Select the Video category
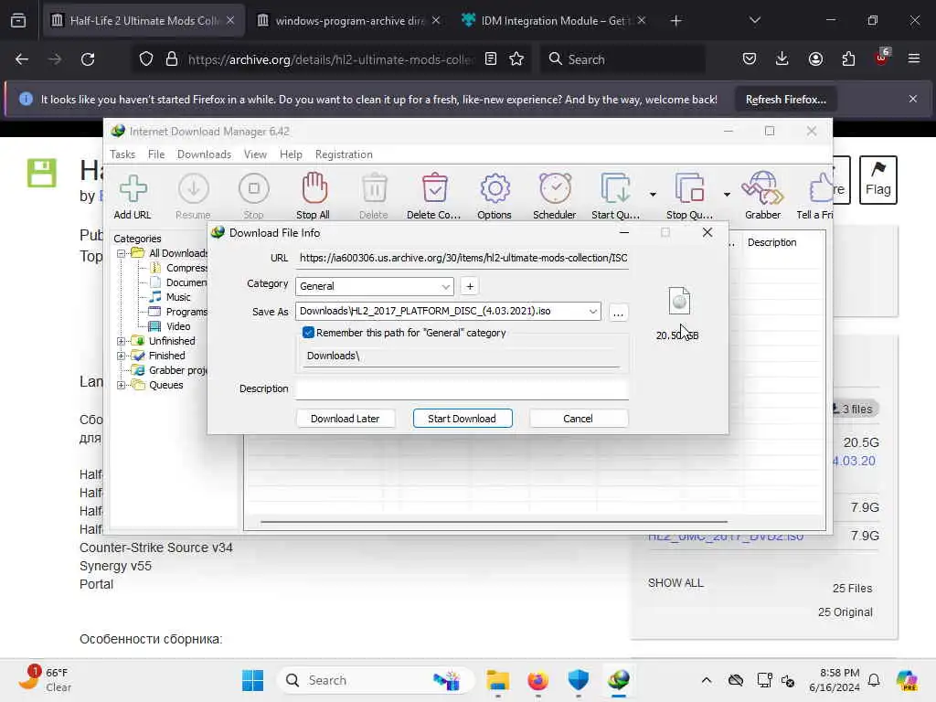 [178, 326]
